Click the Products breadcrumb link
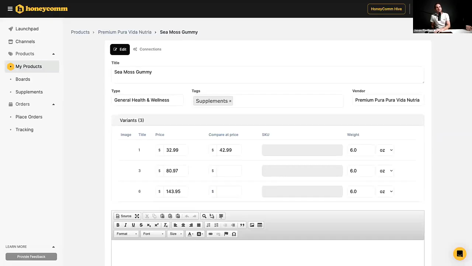Screen dimensions: 472x266 click(80, 32)
